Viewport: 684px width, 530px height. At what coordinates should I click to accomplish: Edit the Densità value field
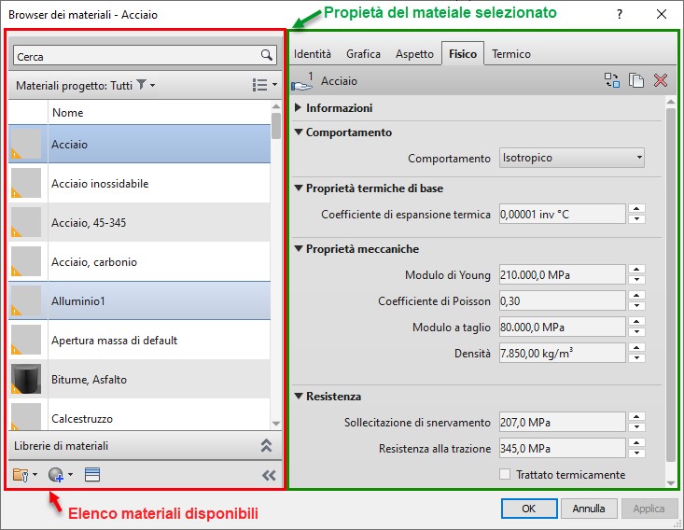[x=563, y=353]
